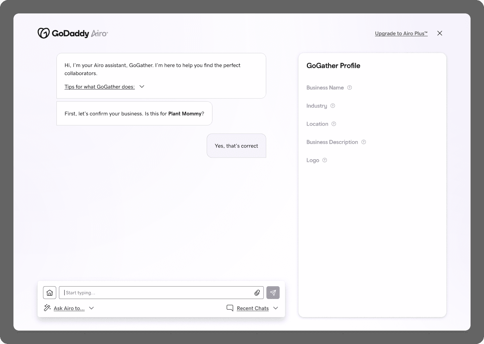Click the Location profile label
The width and height of the screenshot is (484, 344).
point(317,124)
